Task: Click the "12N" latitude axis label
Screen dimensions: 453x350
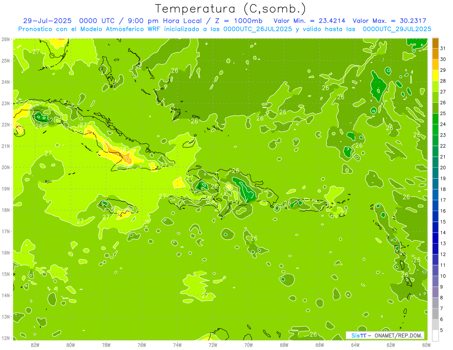Action: click(x=6, y=338)
